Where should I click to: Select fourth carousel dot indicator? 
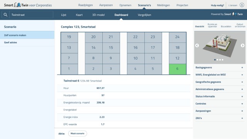[x=222, y=60]
